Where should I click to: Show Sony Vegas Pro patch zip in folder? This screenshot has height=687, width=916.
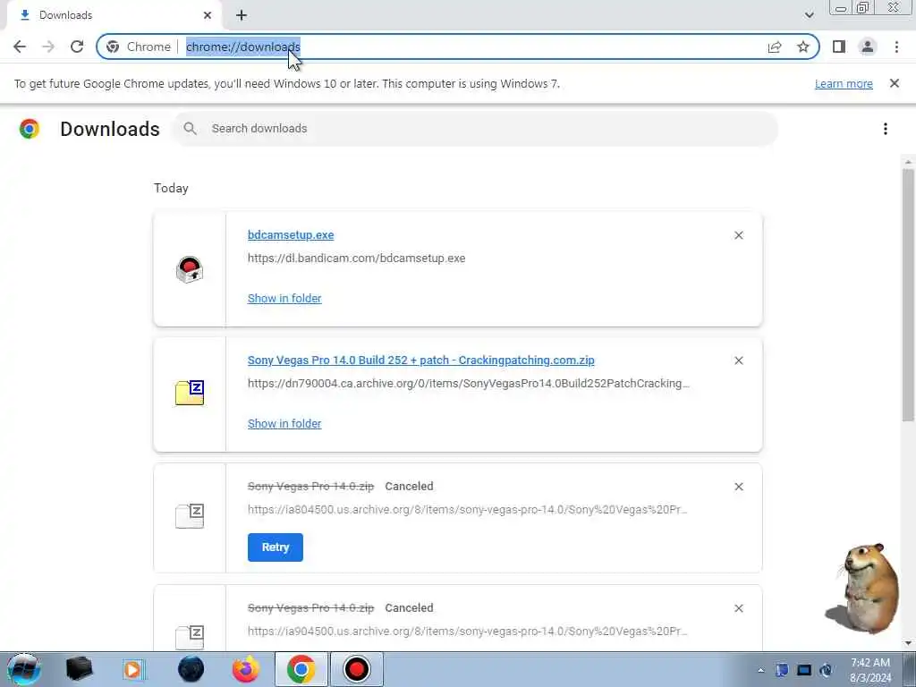[x=284, y=424]
